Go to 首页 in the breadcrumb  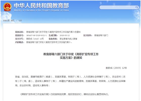click(13, 20)
